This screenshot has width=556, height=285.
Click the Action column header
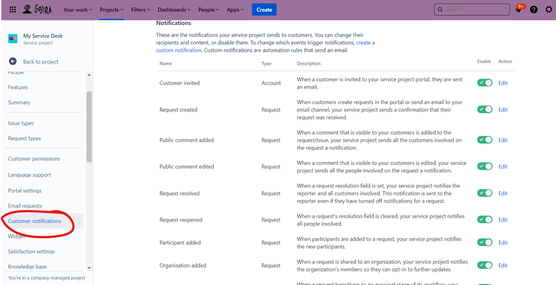(x=505, y=61)
